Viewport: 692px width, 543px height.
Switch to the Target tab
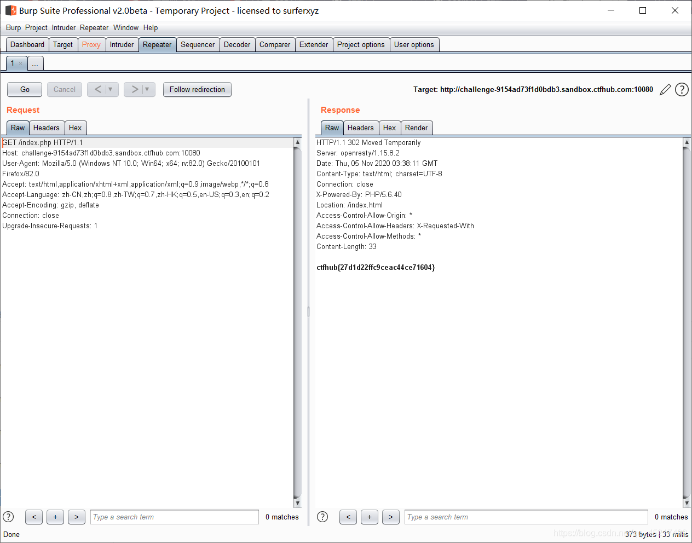coord(63,45)
